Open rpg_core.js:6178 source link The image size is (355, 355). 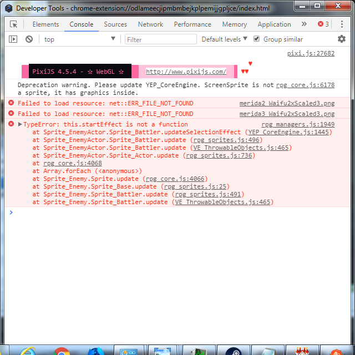pyautogui.click(x=306, y=85)
